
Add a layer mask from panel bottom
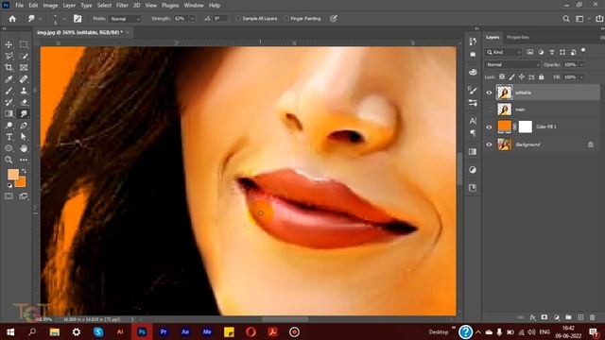tap(544, 317)
